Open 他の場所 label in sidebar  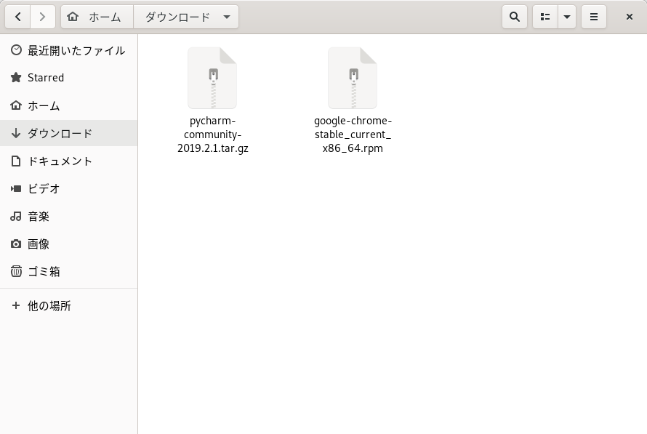coord(49,306)
